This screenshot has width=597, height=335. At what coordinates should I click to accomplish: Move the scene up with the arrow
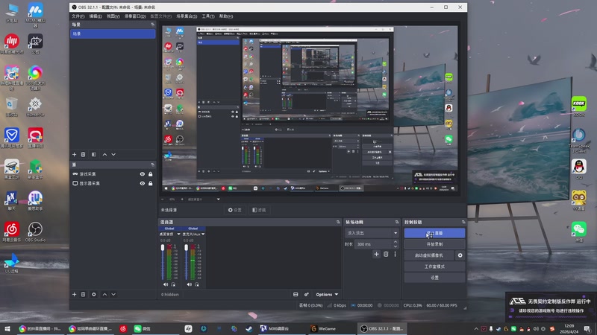104,155
